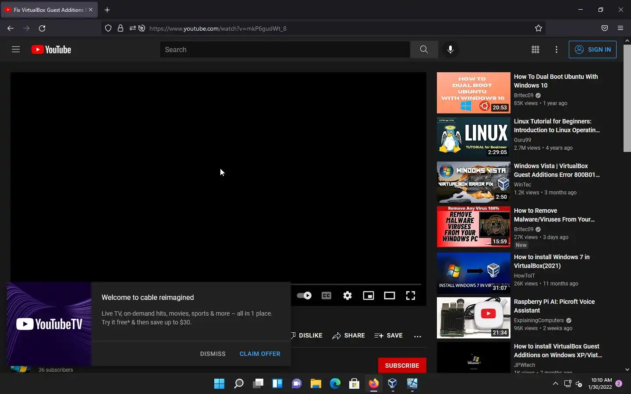Screen dimensions: 631x394
Task: Dismiss the YouTube TV offer
Action: coord(213,354)
